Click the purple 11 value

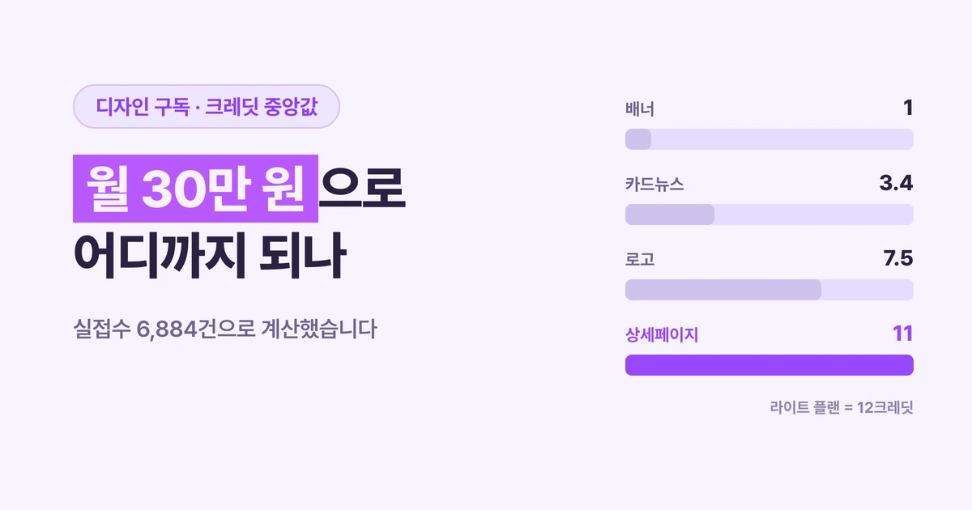pyautogui.click(x=903, y=334)
